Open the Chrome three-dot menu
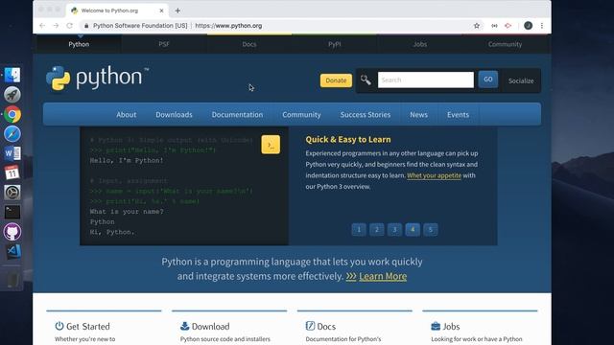The image size is (614, 345). pos(542,26)
